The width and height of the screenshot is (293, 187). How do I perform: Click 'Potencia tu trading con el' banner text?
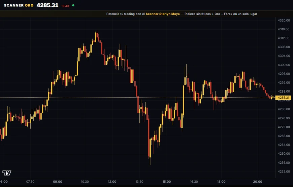pyautogui.click(x=126, y=14)
